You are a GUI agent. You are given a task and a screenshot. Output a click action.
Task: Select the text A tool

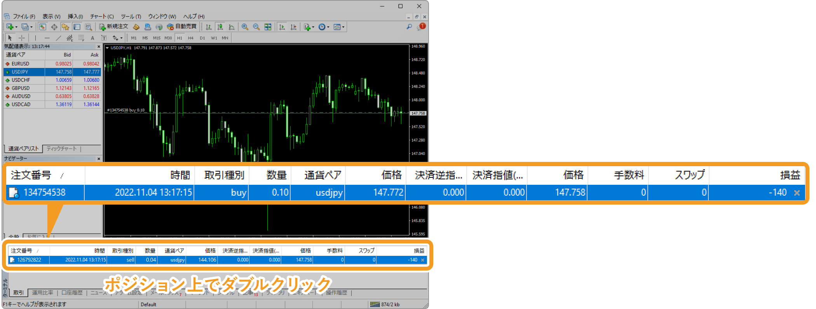point(92,38)
